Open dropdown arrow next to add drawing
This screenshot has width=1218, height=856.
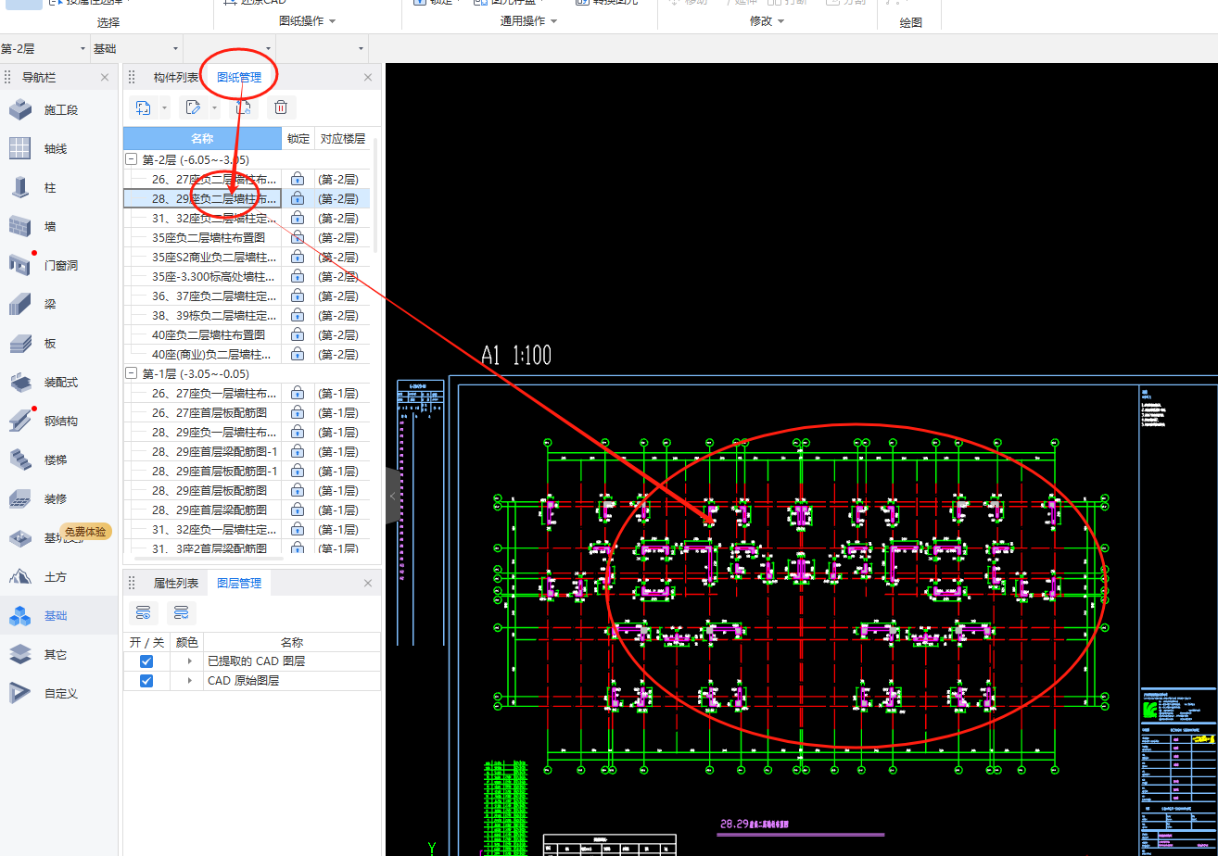165,108
